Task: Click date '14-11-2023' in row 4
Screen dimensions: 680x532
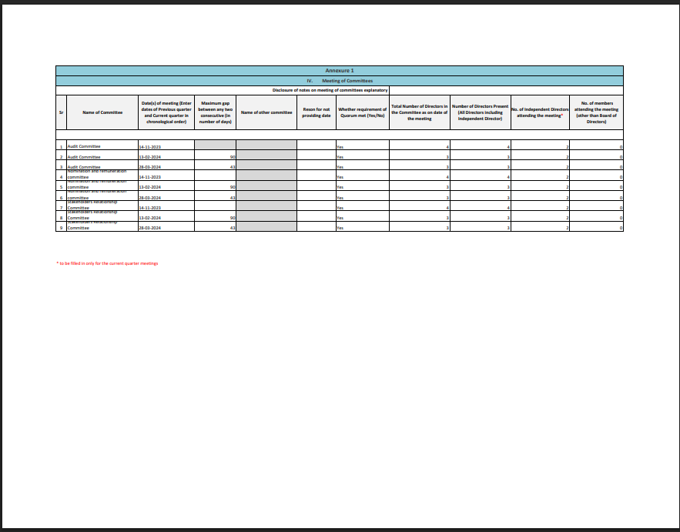Action: (x=149, y=177)
